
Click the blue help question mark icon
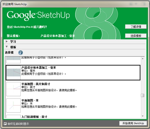pos(21,53)
